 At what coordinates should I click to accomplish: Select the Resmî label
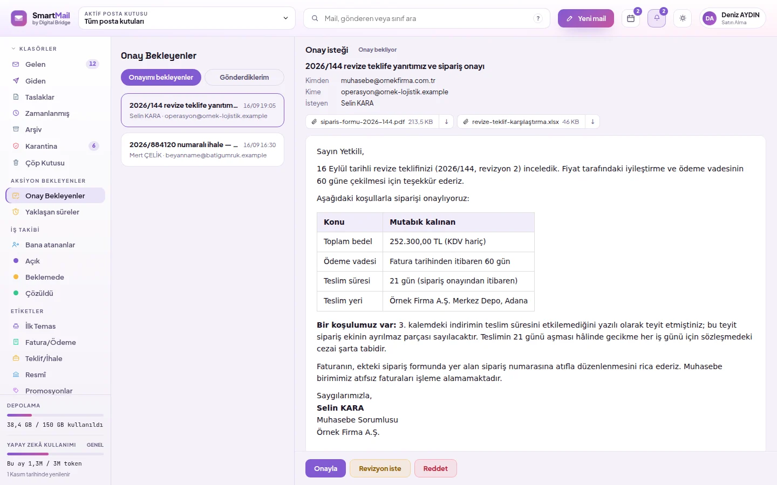point(55,375)
